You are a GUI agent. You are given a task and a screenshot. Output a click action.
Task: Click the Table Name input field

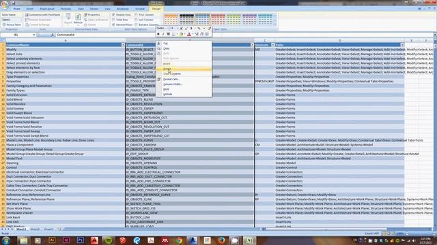[x=11, y=20]
